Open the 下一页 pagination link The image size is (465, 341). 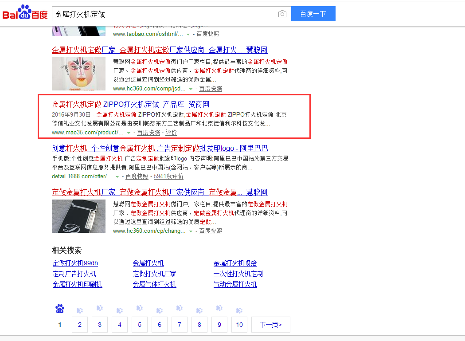(x=271, y=325)
